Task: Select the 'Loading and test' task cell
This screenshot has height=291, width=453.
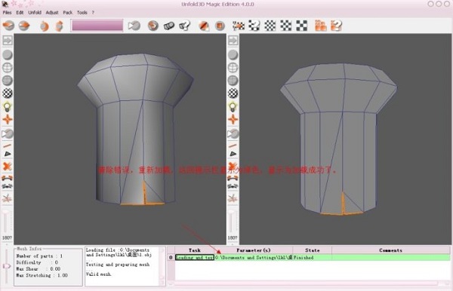Action: 195,257
